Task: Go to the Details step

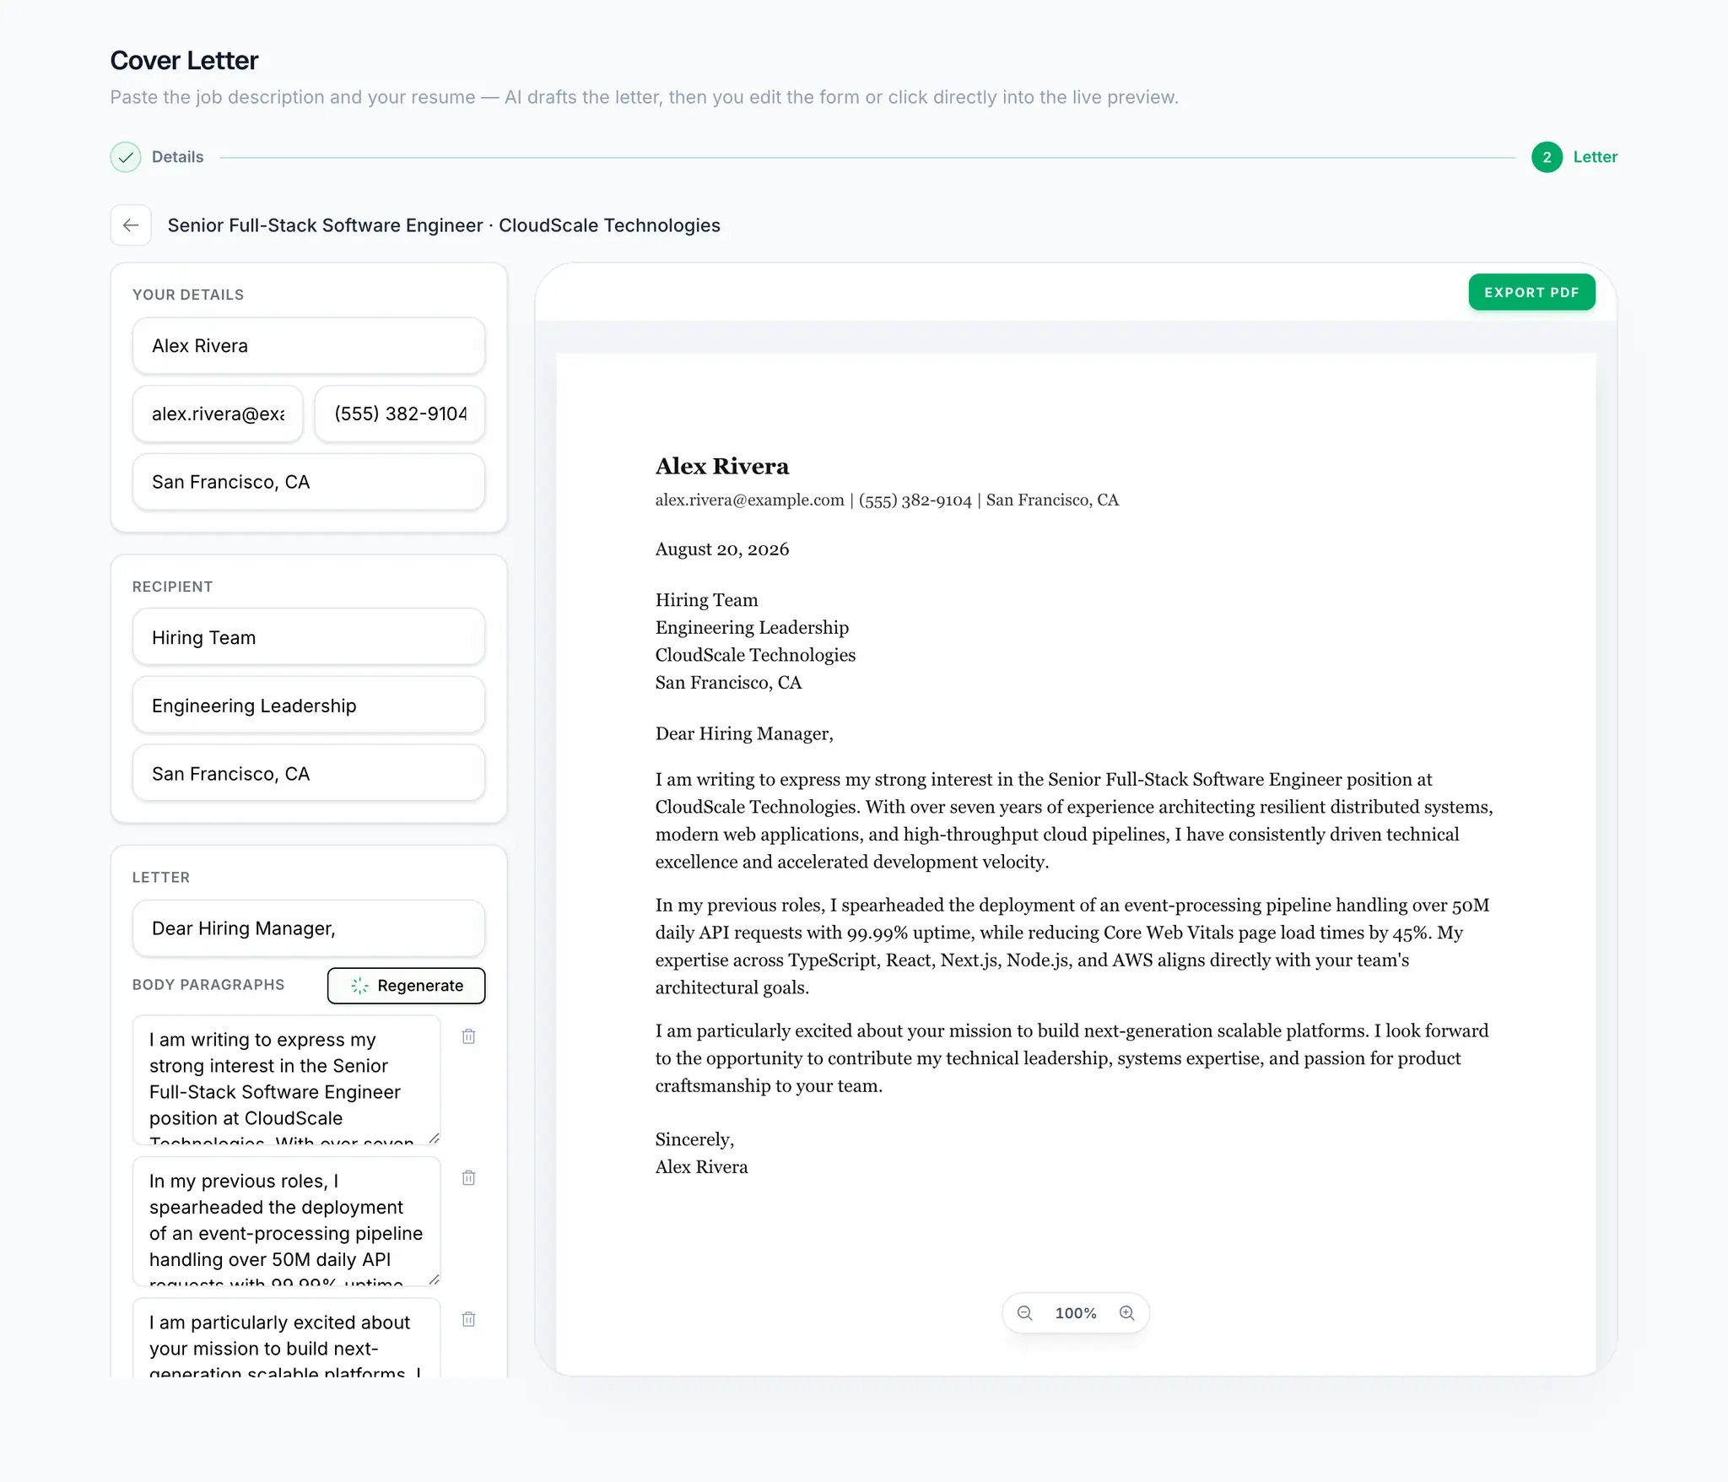Action: [x=177, y=157]
